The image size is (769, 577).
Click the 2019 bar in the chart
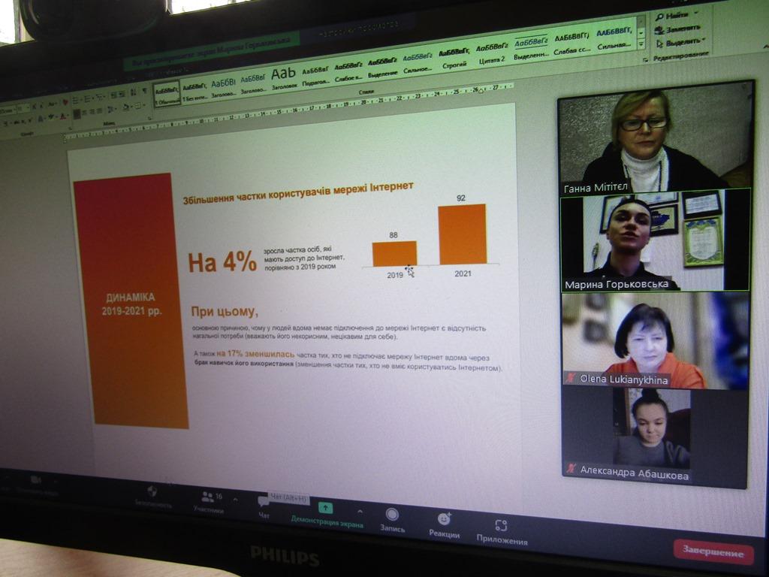394,254
